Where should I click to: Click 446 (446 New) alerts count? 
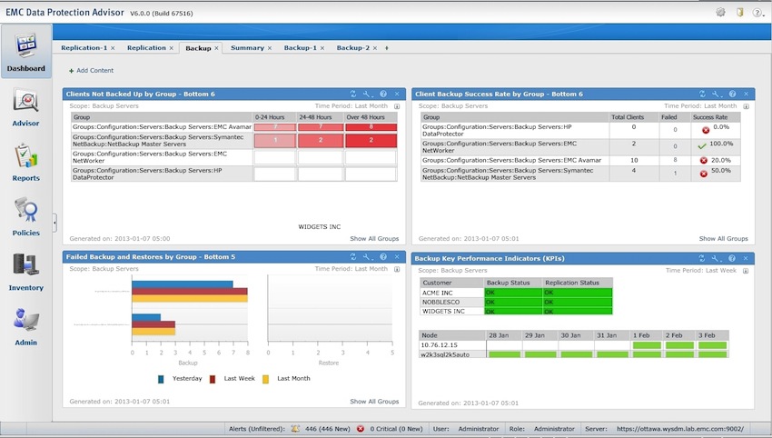[x=327, y=429]
